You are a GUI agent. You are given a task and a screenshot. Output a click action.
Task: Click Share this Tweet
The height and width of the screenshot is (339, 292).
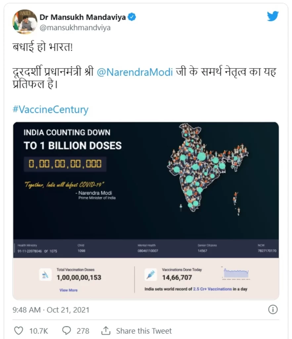click(x=144, y=330)
